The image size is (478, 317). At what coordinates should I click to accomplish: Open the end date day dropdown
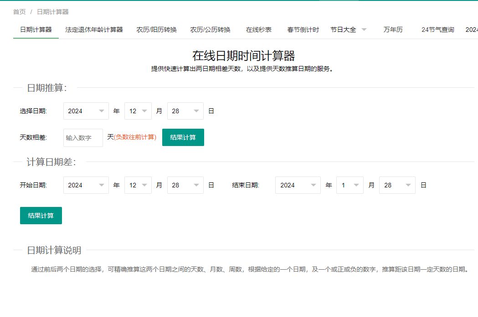pos(397,185)
